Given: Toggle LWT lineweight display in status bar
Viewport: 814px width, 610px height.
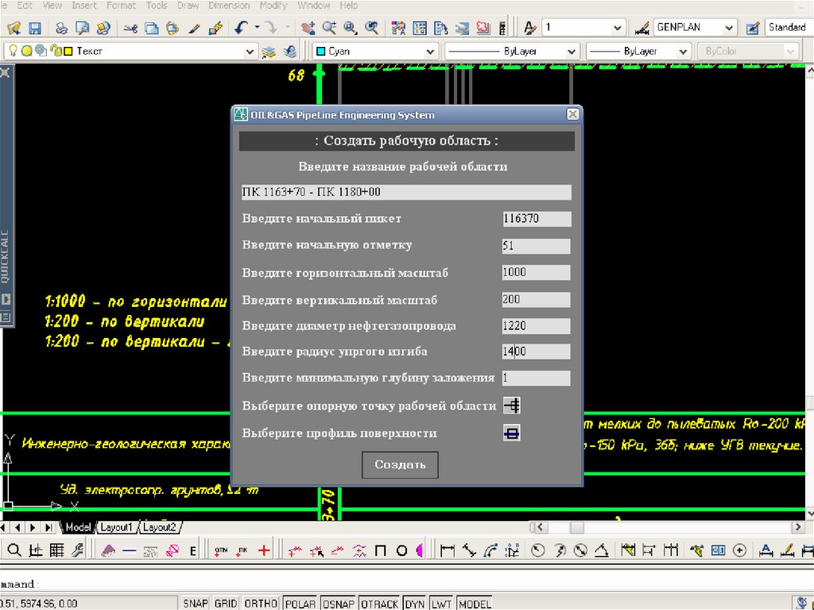Looking at the screenshot, I should point(441,604).
